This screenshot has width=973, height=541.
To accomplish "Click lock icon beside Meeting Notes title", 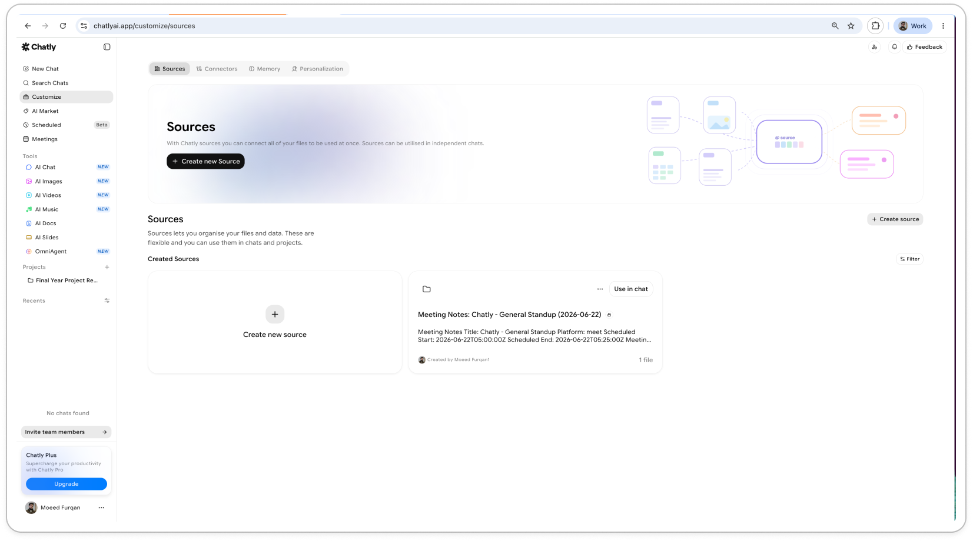I will pyautogui.click(x=609, y=315).
